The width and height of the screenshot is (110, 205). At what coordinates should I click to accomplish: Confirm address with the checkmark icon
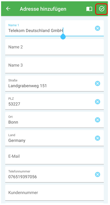[x=102, y=9]
